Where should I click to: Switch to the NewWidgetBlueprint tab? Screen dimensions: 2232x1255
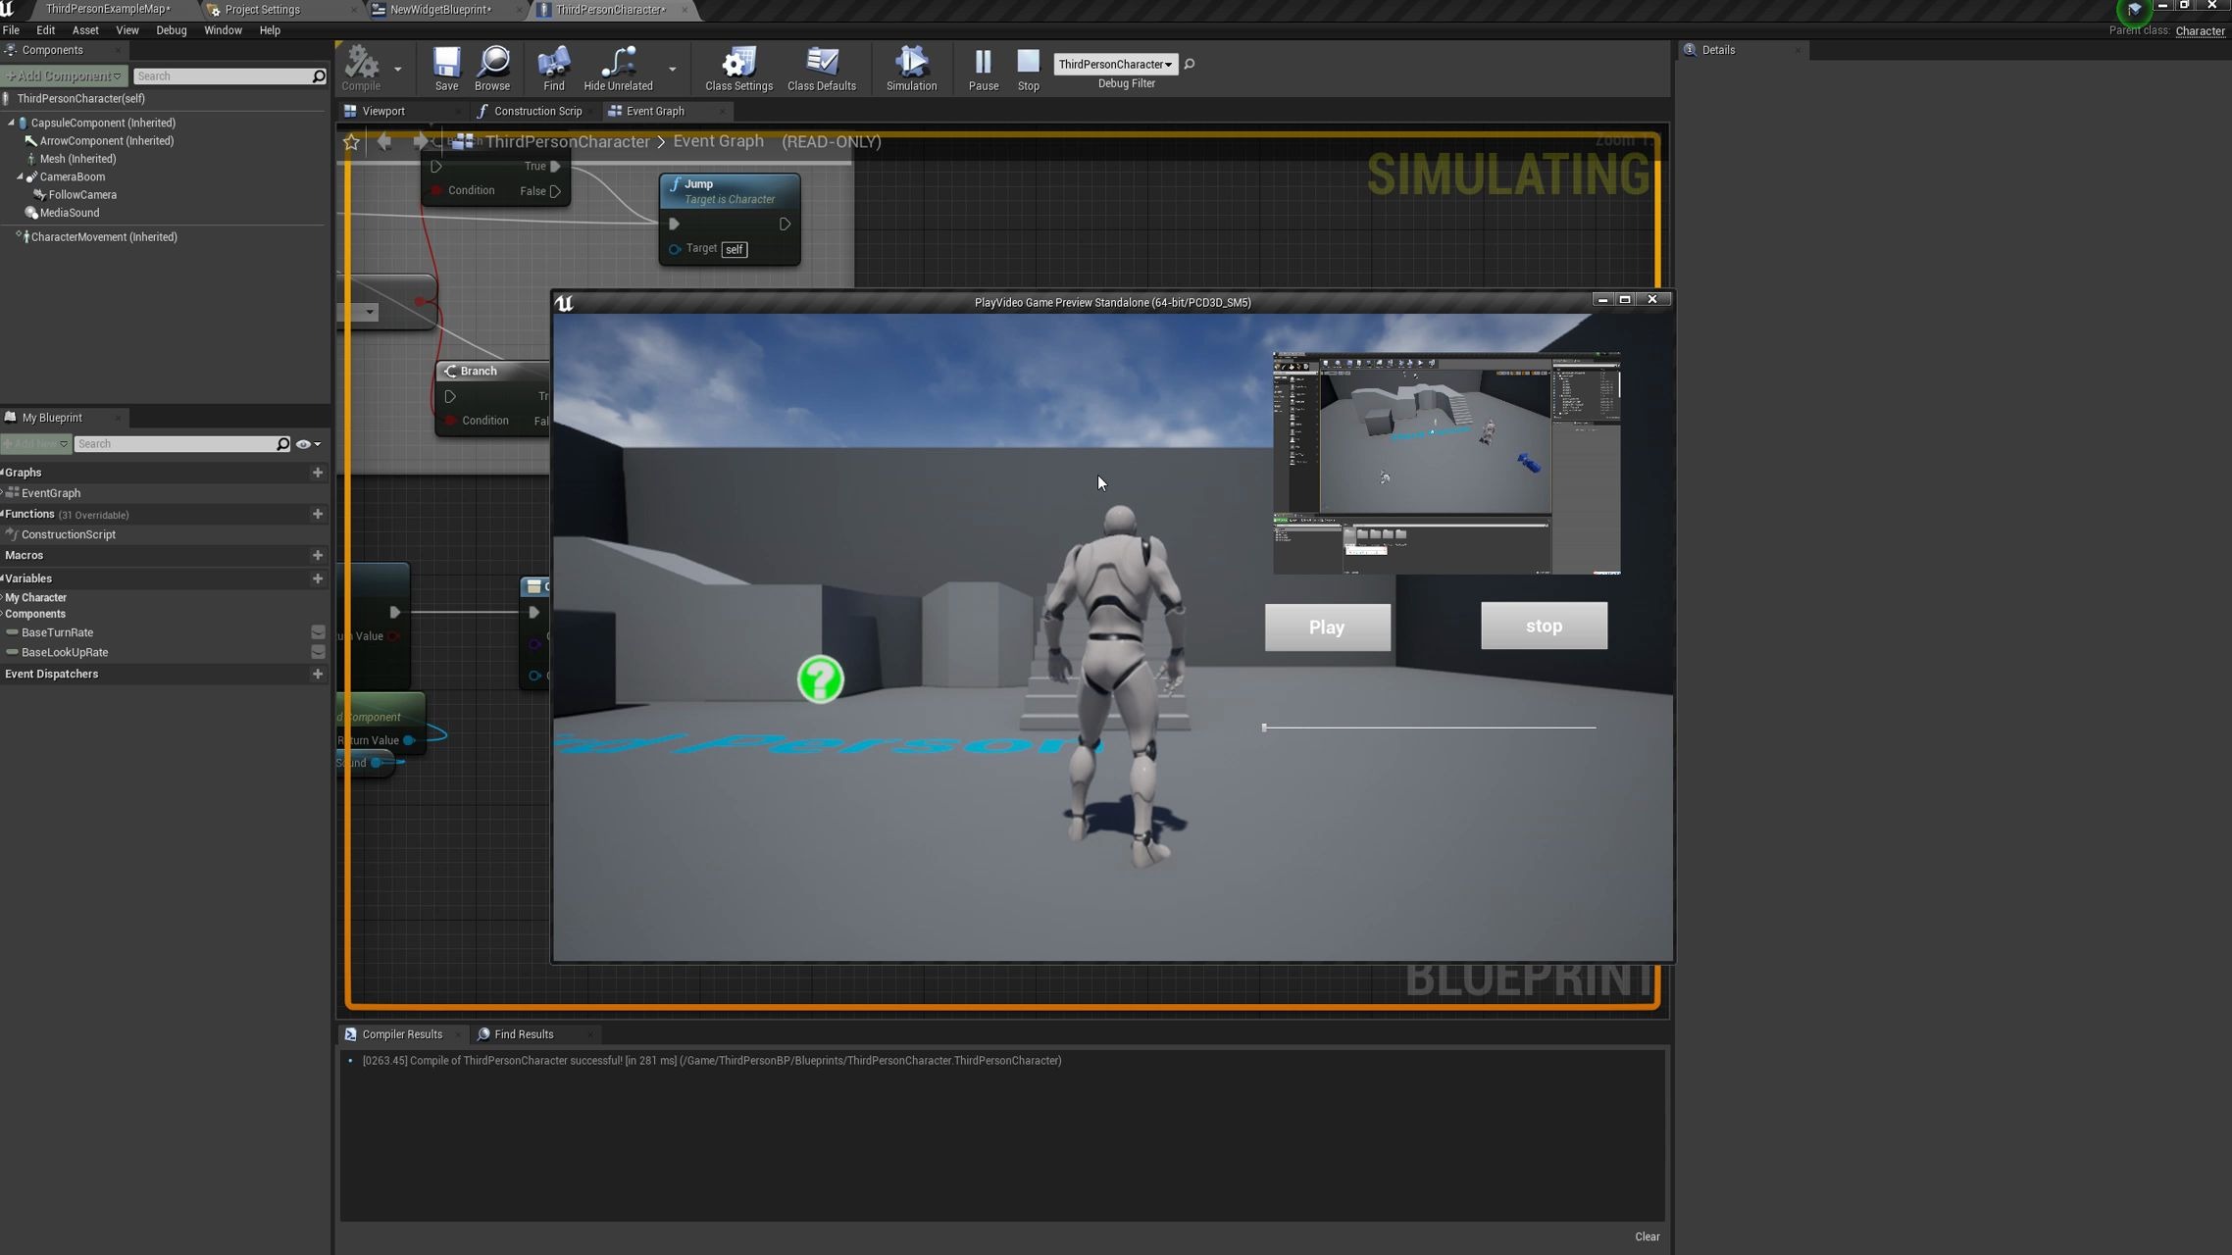(x=440, y=10)
